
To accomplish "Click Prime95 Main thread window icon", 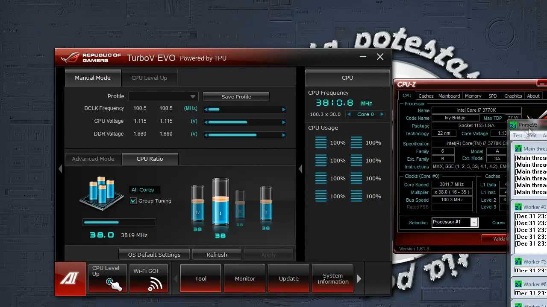I will (518, 148).
